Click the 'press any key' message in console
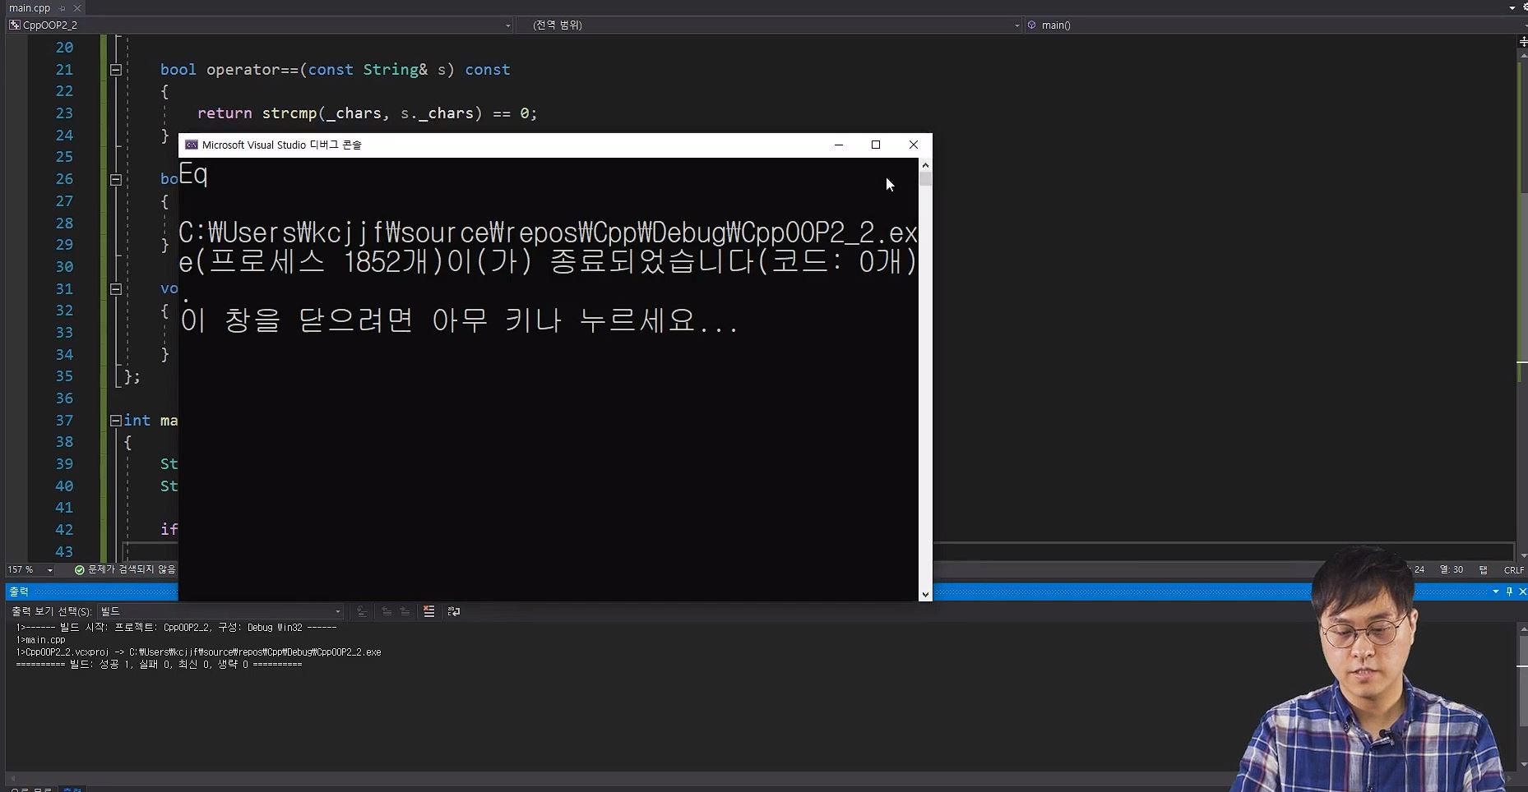Viewport: 1528px width, 792px height. tap(459, 320)
